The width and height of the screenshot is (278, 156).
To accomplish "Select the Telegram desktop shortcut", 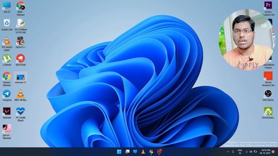I will pyautogui.click(x=7, y=95).
